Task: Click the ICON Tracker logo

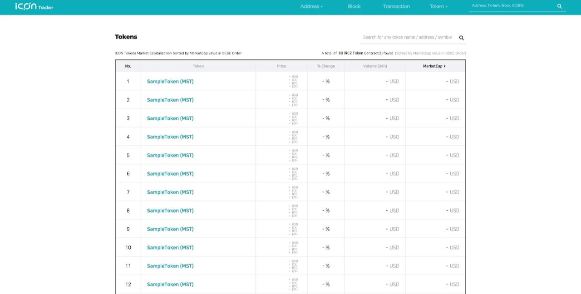Action: [x=34, y=6]
